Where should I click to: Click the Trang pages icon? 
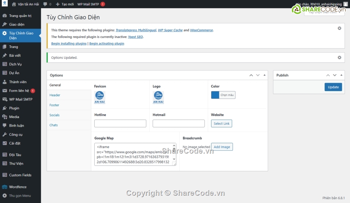point(4,47)
